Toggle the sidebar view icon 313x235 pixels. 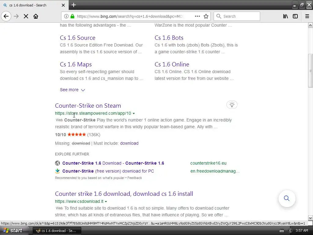(295, 16)
